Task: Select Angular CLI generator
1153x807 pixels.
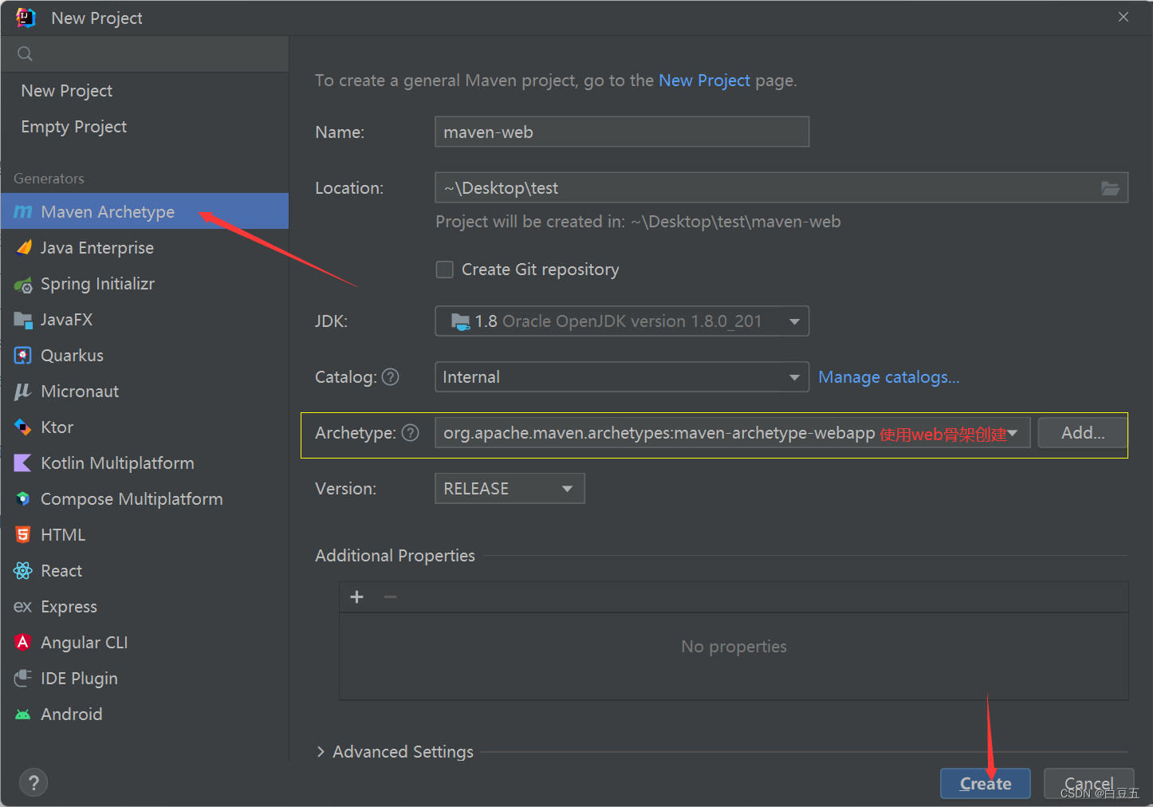Action: point(85,643)
